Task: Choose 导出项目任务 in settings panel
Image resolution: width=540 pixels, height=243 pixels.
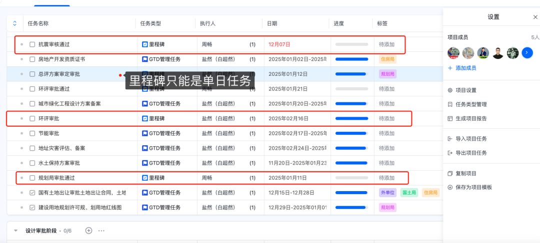Action: [x=471, y=153]
